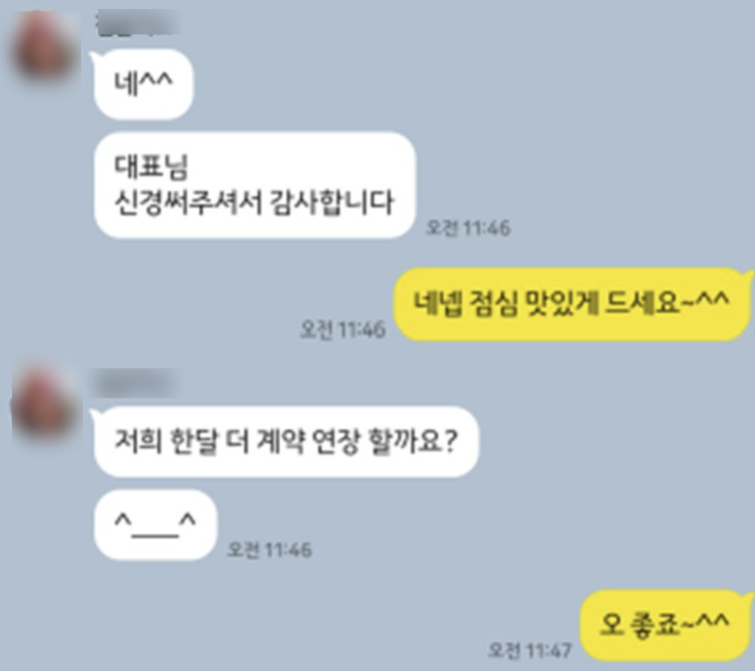Click the question mark ending 할까요?
This screenshot has width=755, height=671.
tap(449, 441)
